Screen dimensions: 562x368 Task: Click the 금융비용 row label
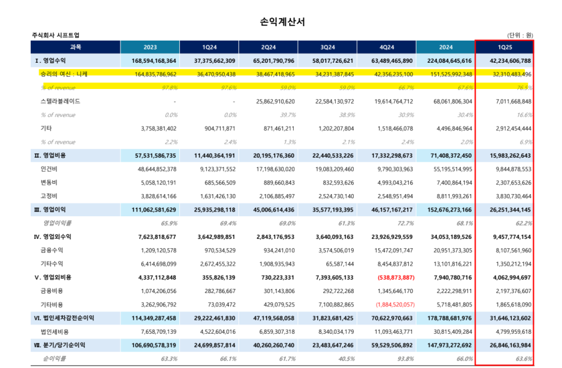pos(52,291)
